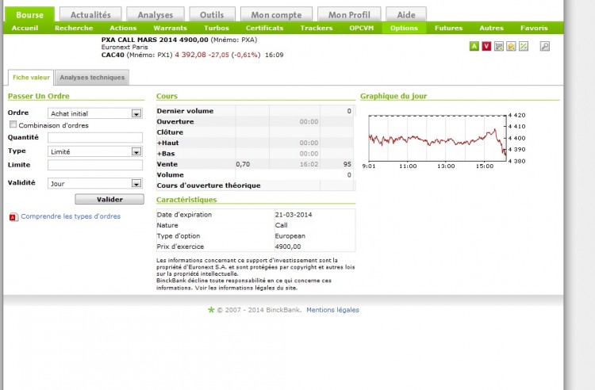Click the percent alert icon

(524, 46)
